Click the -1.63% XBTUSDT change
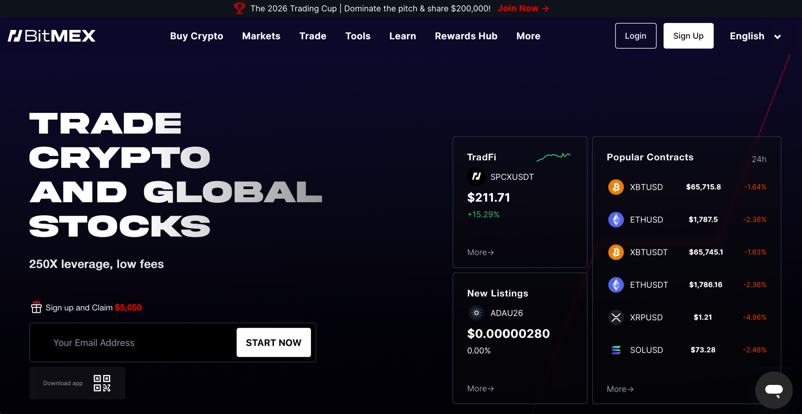 click(x=755, y=252)
